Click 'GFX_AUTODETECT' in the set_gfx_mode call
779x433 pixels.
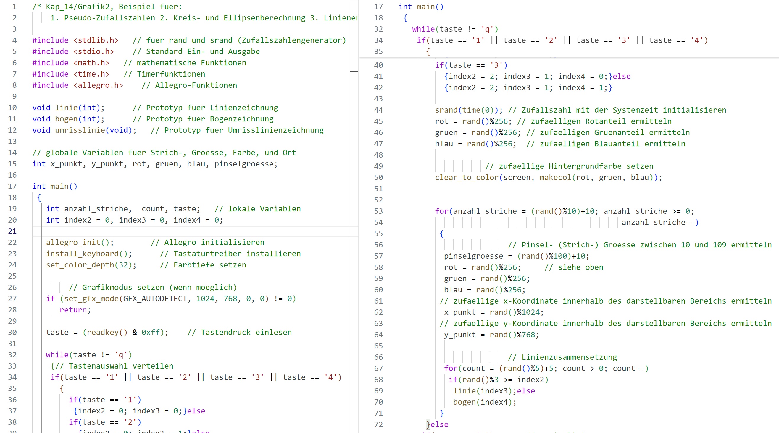tap(154, 299)
